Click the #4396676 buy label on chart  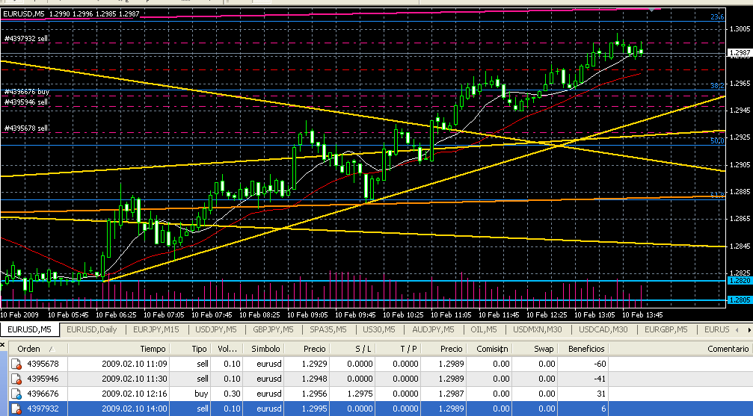pos(27,91)
